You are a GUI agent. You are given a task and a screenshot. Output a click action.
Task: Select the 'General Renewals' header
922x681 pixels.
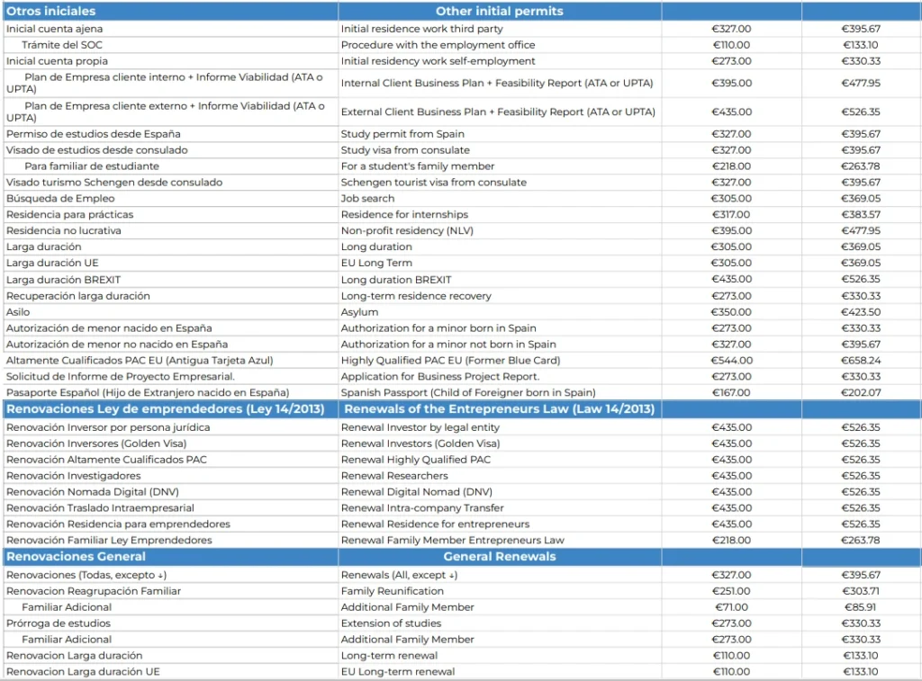point(499,557)
